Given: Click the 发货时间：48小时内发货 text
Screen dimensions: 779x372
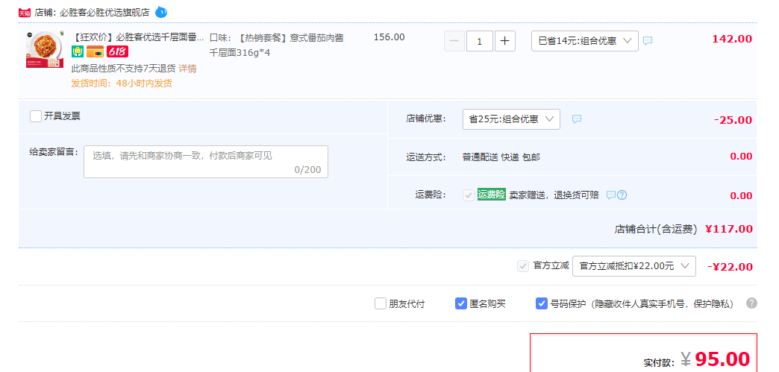Looking at the screenshot, I should (122, 83).
